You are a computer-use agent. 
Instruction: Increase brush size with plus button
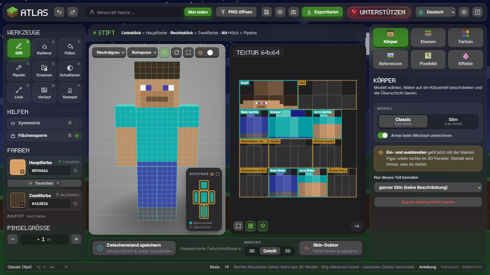pyautogui.click(x=76, y=239)
